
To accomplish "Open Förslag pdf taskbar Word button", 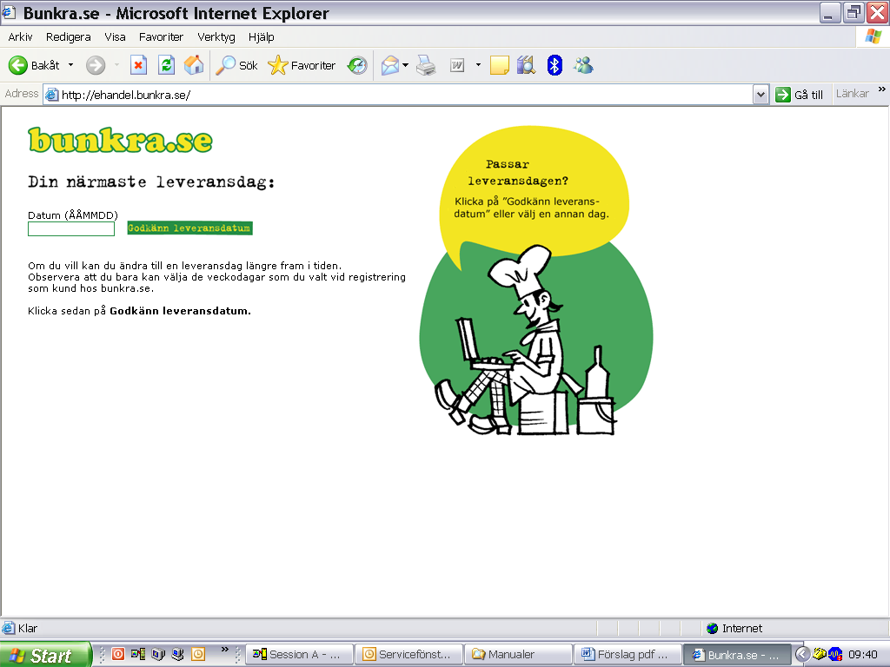I will coord(628,655).
